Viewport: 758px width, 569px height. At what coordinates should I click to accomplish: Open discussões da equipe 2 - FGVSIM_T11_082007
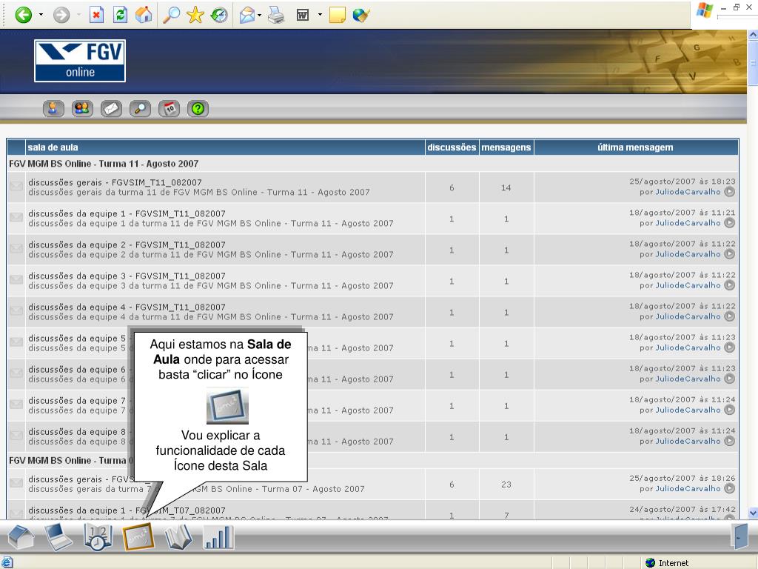pyautogui.click(x=127, y=244)
